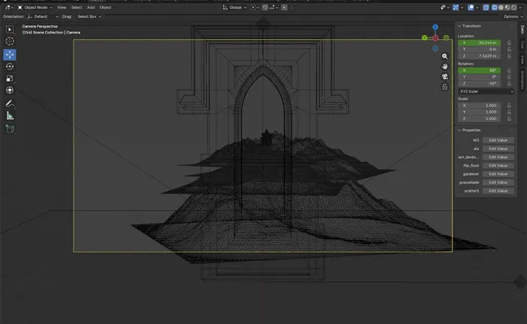Open the pivot point dropdown

[254, 7]
